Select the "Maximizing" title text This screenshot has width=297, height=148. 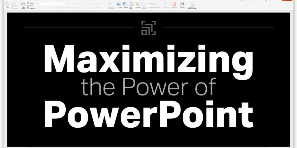(x=148, y=59)
